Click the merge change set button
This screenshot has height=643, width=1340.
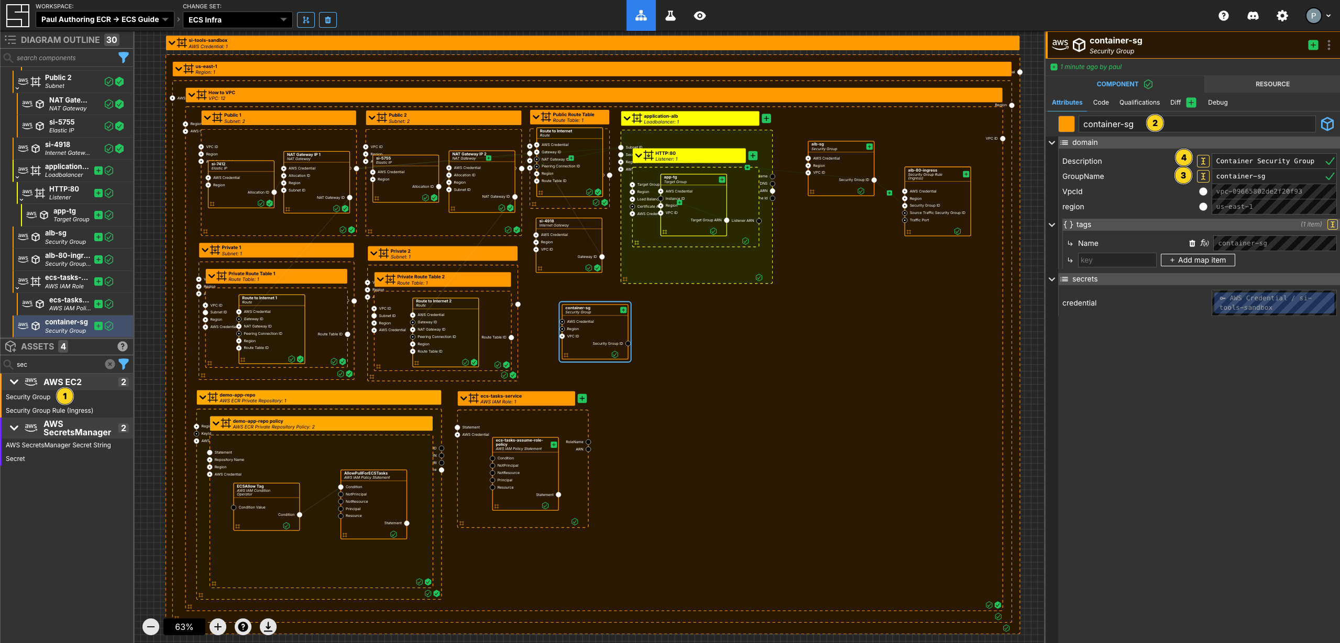306,20
